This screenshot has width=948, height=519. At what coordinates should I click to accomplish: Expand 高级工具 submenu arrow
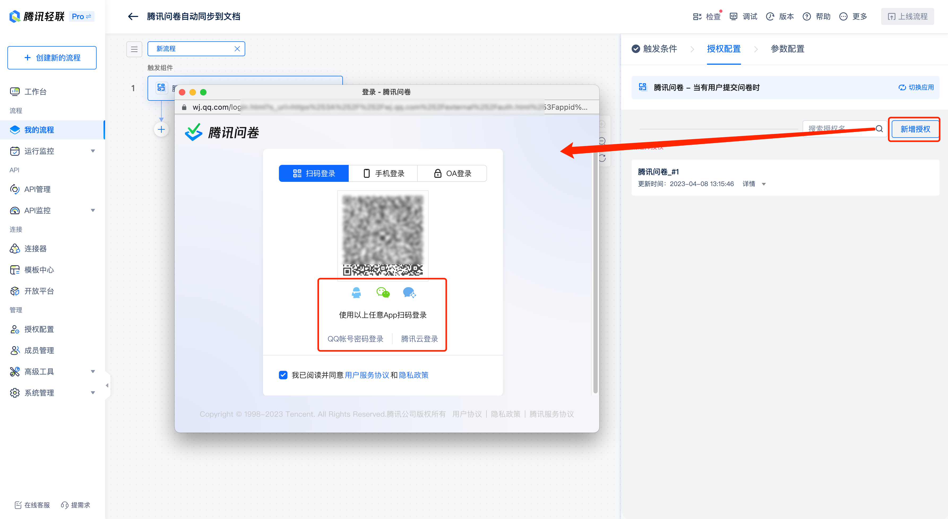point(93,372)
